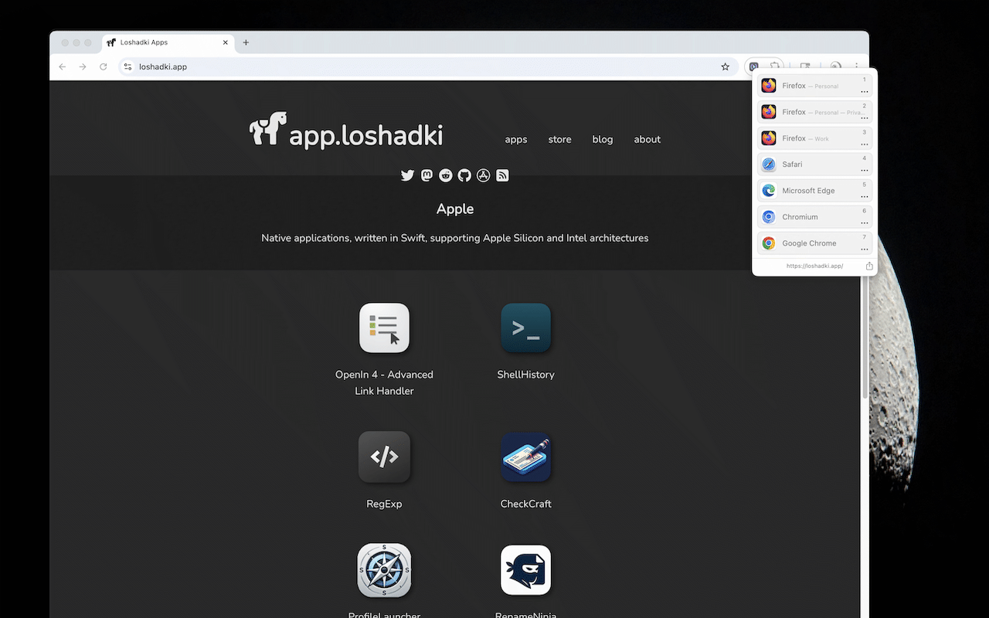Open the CheckCraft app icon

525,457
